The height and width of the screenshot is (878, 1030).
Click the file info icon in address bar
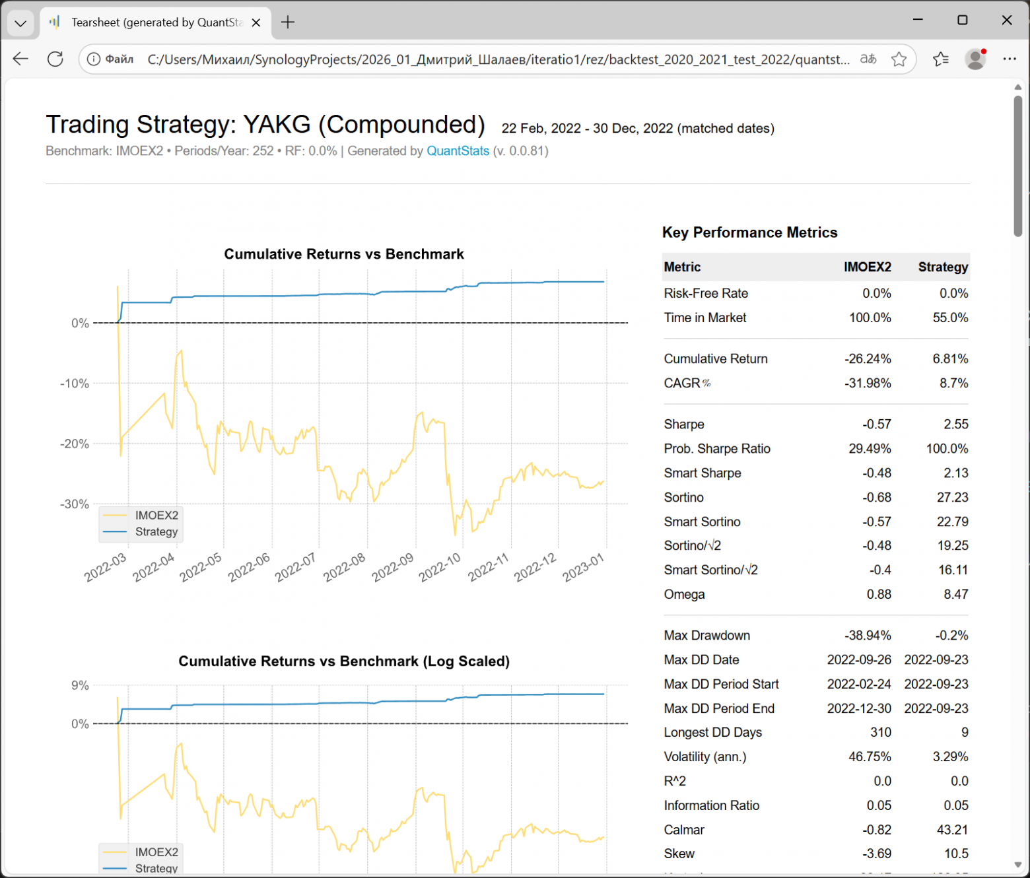coord(94,59)
